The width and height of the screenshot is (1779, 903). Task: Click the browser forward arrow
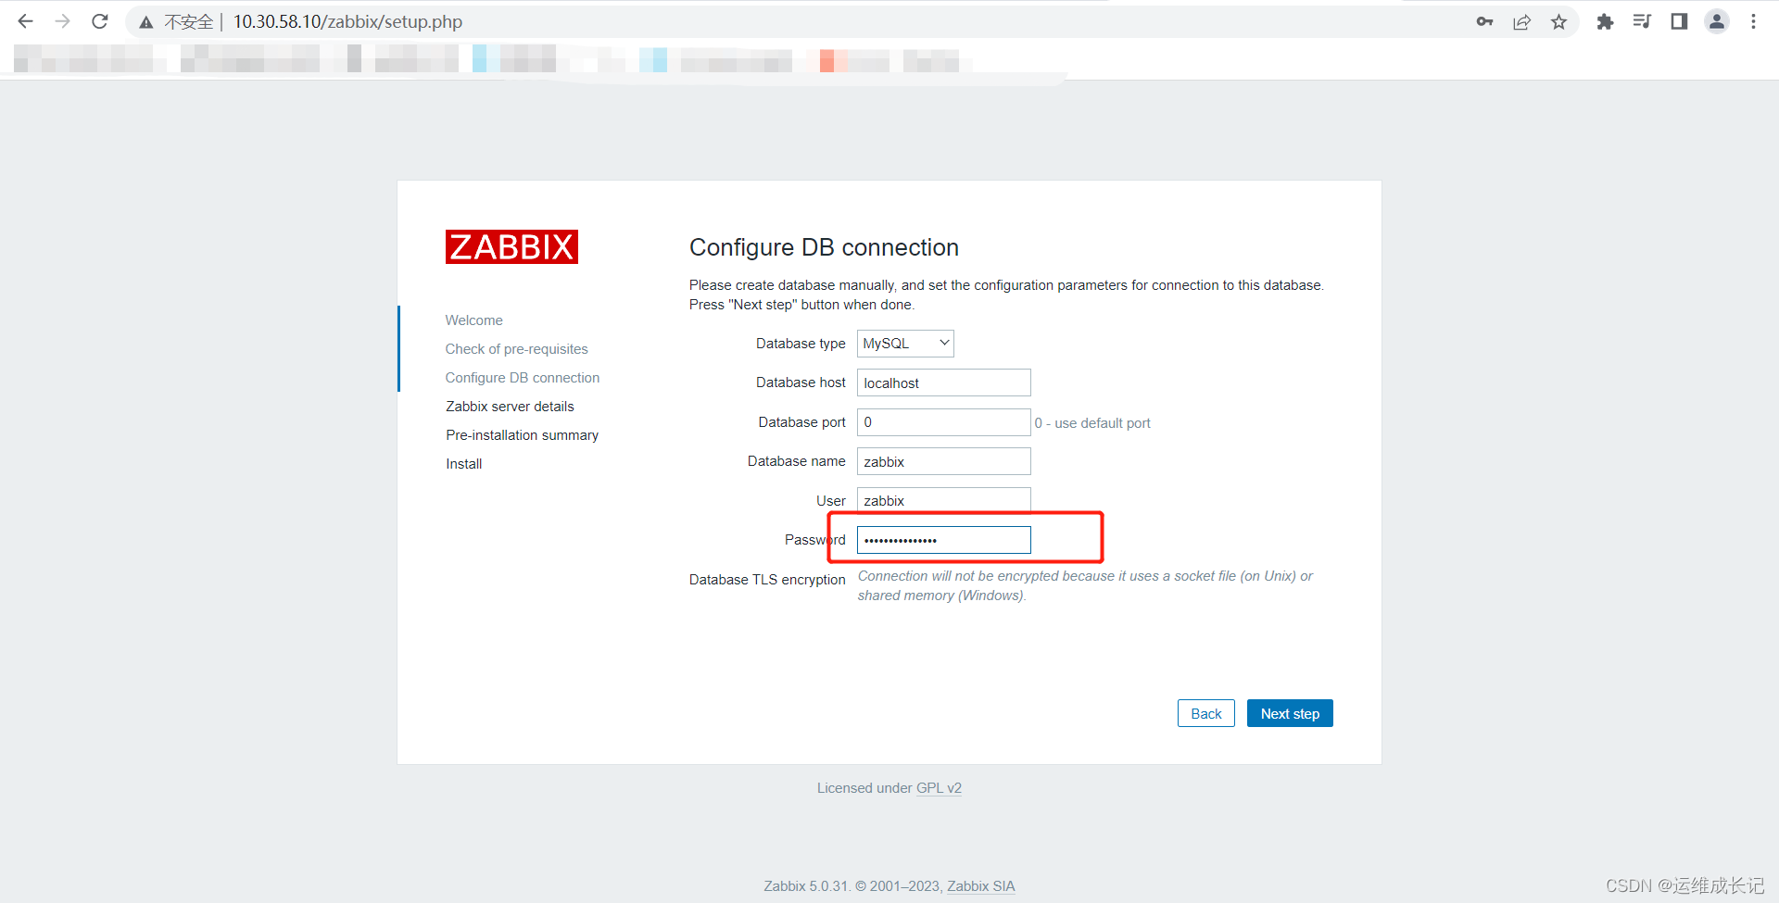coord(62,21)
